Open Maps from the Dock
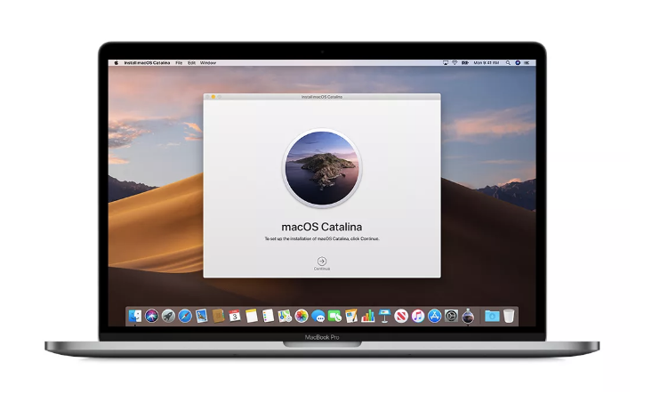Image resolution: width=668 pixels, height=402 pixels. point(285,316)
